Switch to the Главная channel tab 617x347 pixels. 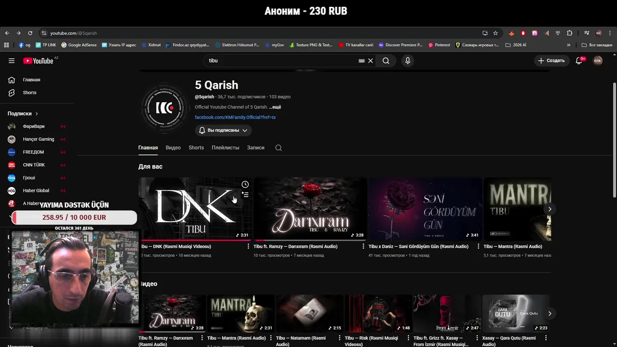[x=148, y=147]
